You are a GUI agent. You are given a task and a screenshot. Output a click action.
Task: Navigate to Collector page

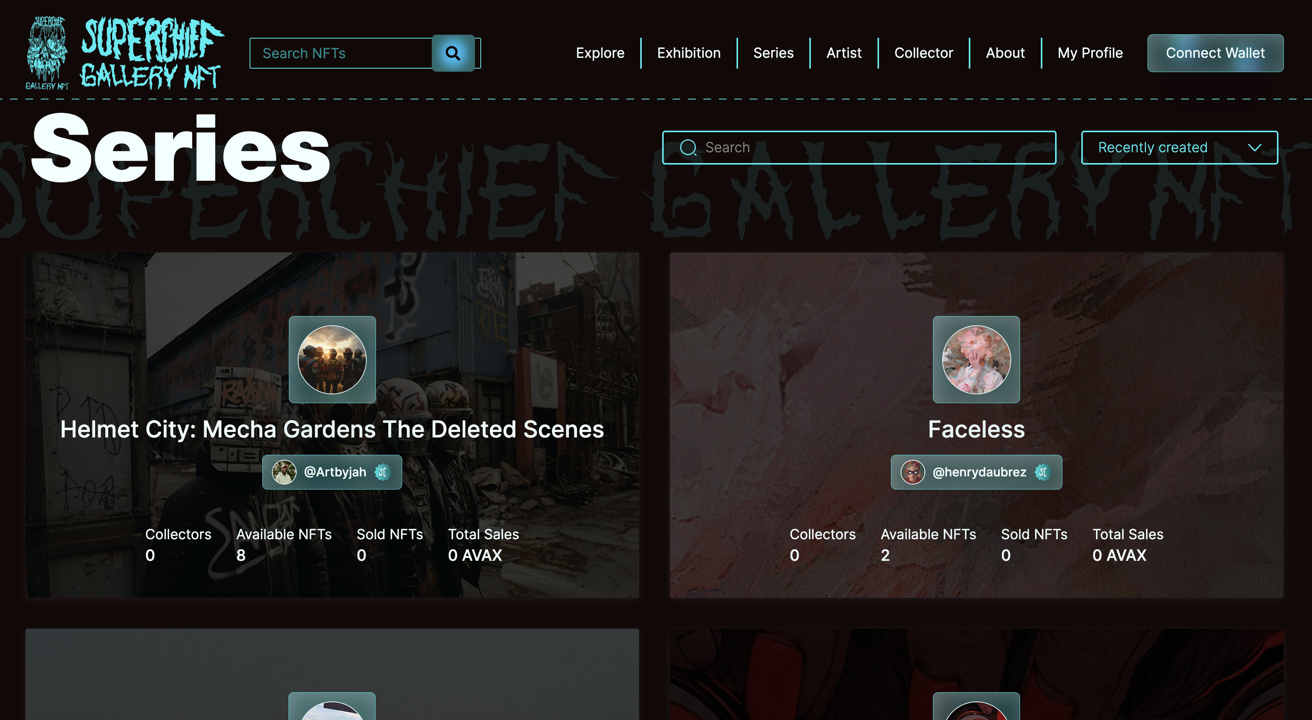[x=923, y=53]
